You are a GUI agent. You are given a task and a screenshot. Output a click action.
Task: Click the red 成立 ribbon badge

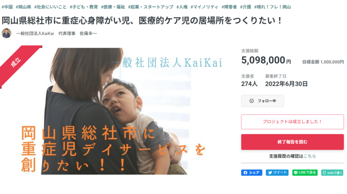[x=16, y=62]
